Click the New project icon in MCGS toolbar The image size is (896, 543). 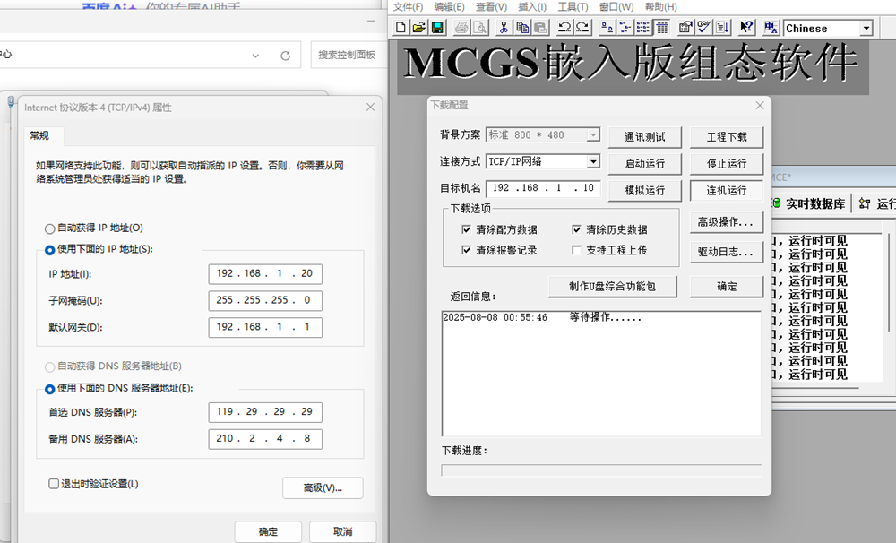click(401, 28)
